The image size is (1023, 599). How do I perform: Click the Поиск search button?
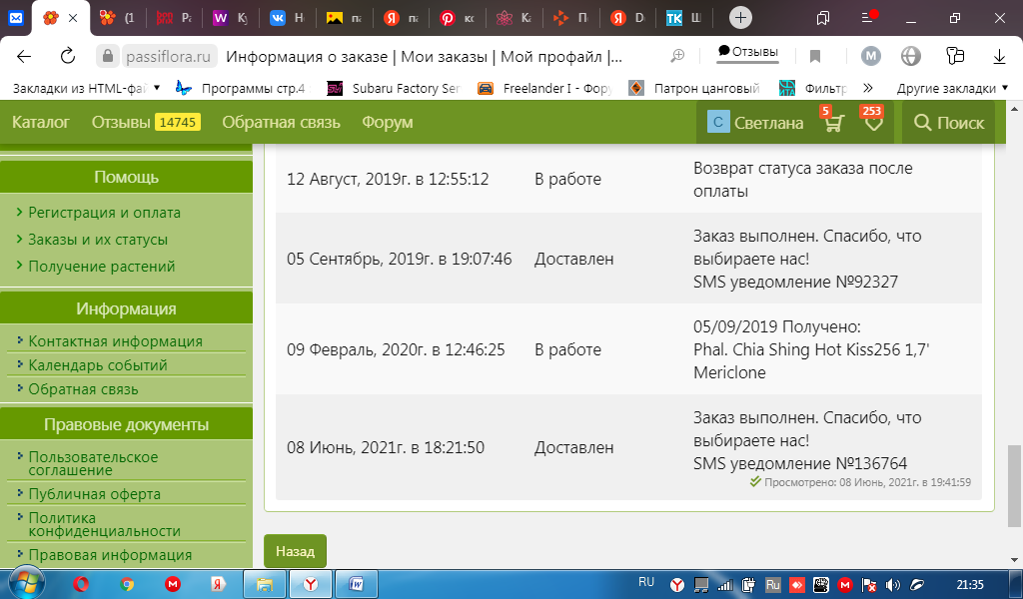click(949, 123)
